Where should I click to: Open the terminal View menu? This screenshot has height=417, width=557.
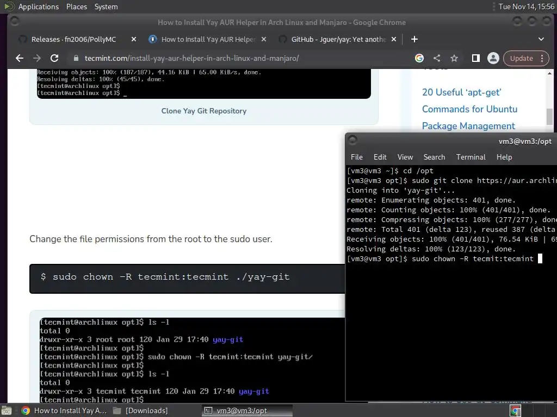[405, 157]
